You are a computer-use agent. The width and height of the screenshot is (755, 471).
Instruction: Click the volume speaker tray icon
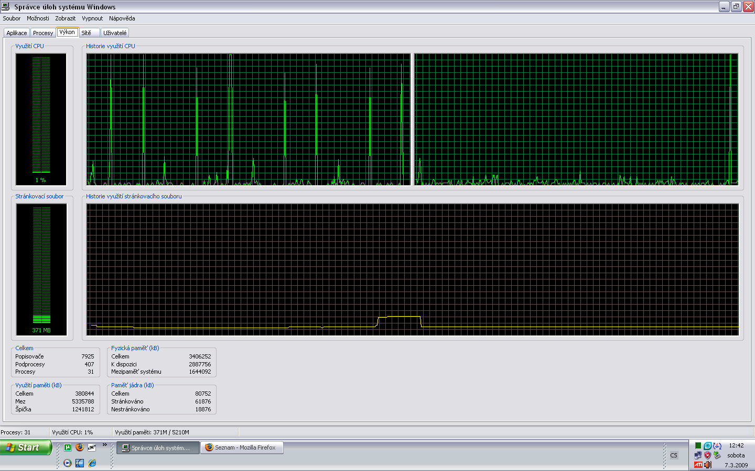pos(708,465)
